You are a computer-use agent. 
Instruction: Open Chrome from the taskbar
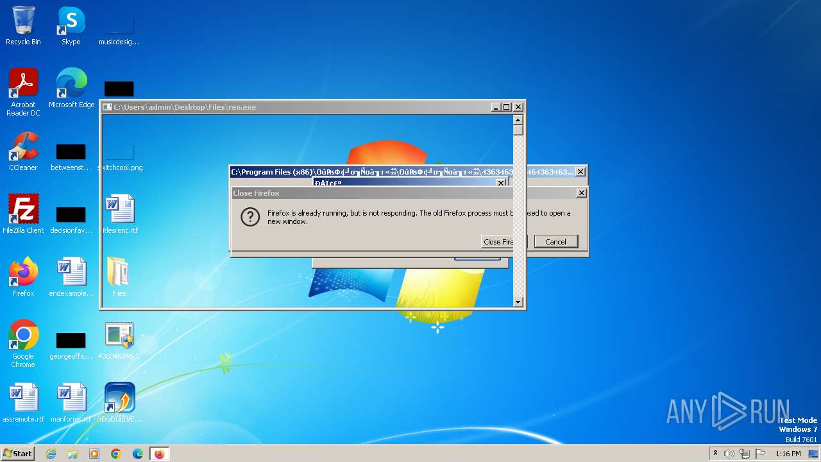point(116,454)
